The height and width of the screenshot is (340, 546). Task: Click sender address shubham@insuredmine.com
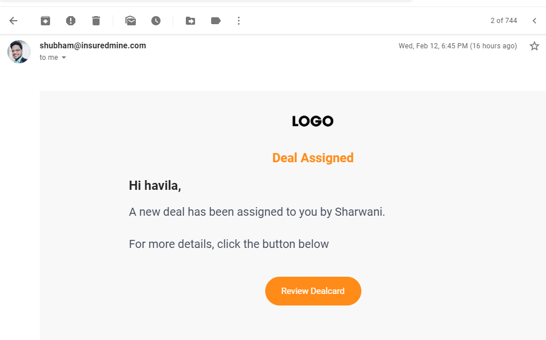point(93,45)
